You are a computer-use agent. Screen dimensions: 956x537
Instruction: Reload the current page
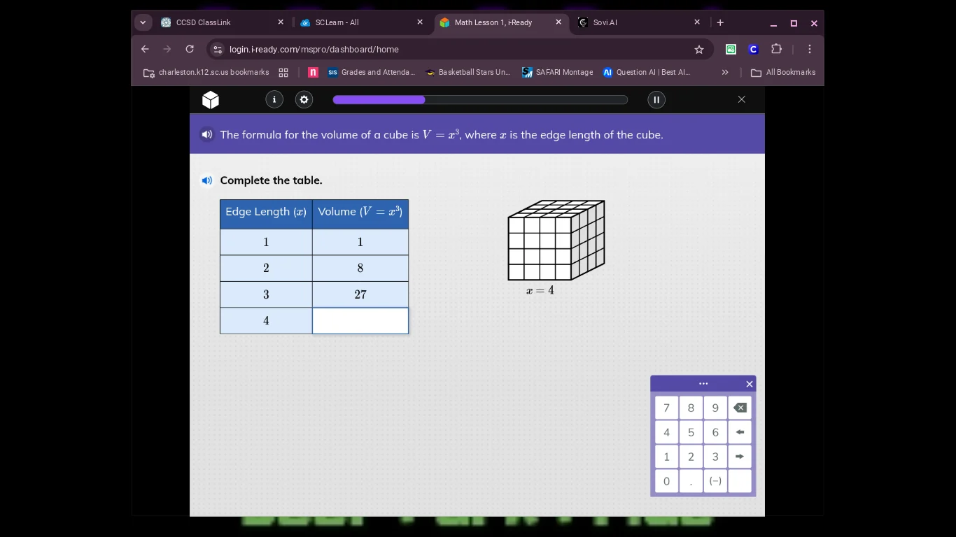[189, 49]
